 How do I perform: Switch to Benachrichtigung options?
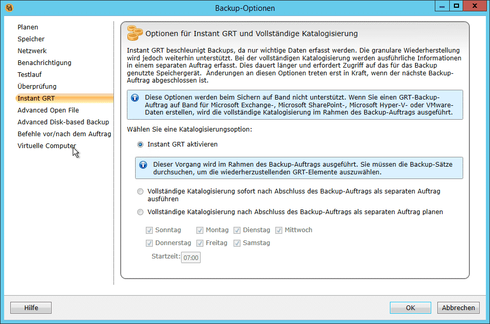tap(44, 63)
